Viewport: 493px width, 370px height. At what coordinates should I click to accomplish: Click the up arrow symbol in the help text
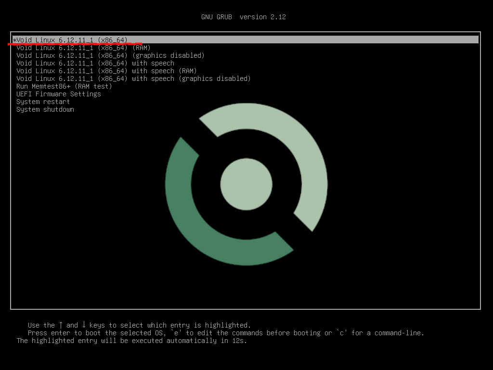[61, 325]
